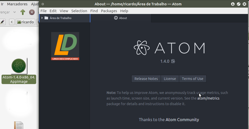Open the Marcadores menu in file manager
Viewport: 249px width, 129px height.
click(x=17, y=4)
